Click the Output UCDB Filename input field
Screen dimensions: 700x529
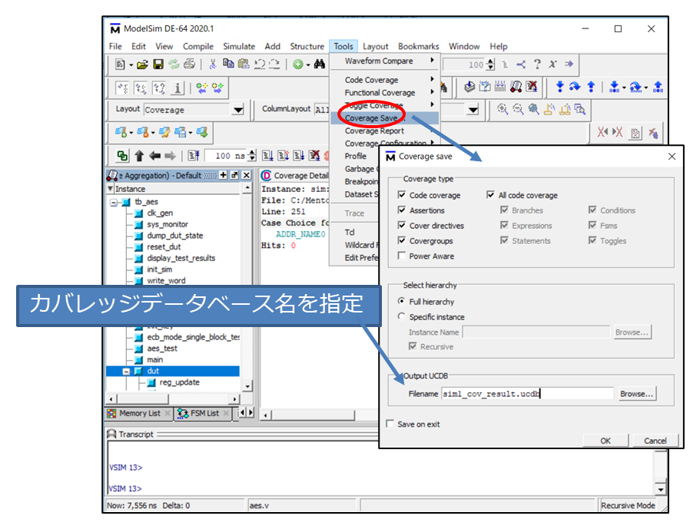[528, 394]
